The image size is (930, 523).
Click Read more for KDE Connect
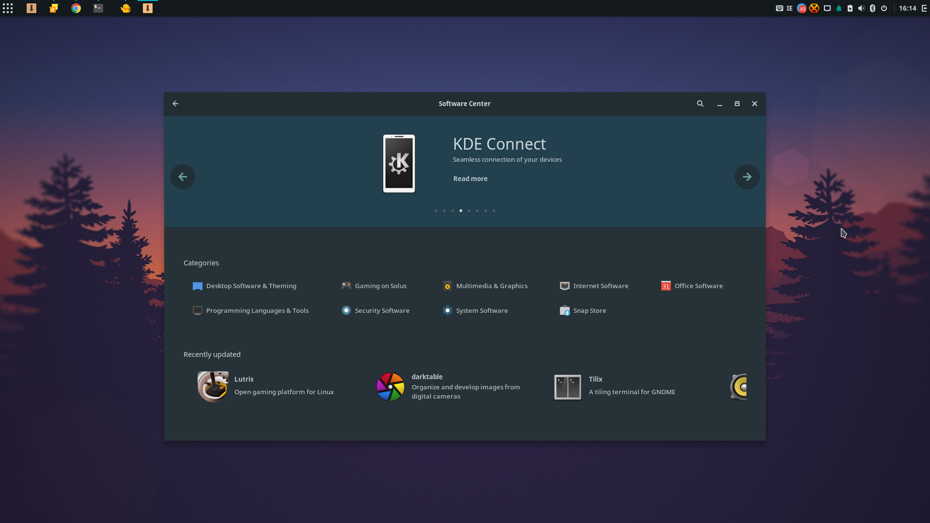(x=470, y=179)
